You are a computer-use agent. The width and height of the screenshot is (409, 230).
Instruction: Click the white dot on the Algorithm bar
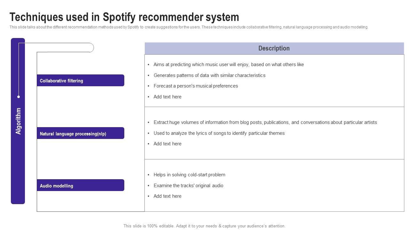pos(19,96)
